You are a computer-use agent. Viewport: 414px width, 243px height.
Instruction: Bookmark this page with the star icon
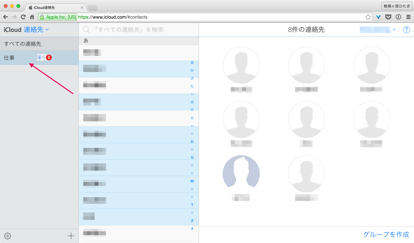tap(368, 17)
